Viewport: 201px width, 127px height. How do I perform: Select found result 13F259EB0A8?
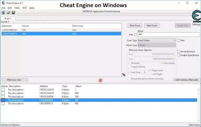tap(61, 30)
